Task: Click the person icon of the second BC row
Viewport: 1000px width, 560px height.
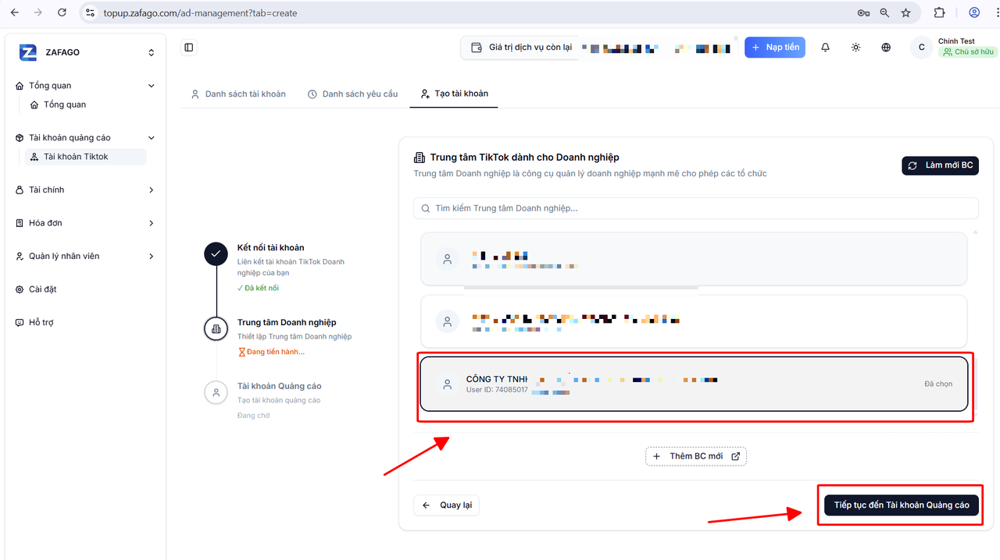Action: pos(447,321)
